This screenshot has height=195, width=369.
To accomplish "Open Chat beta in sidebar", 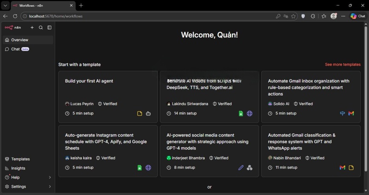I will pyautogui.click(x=28, y=49).
